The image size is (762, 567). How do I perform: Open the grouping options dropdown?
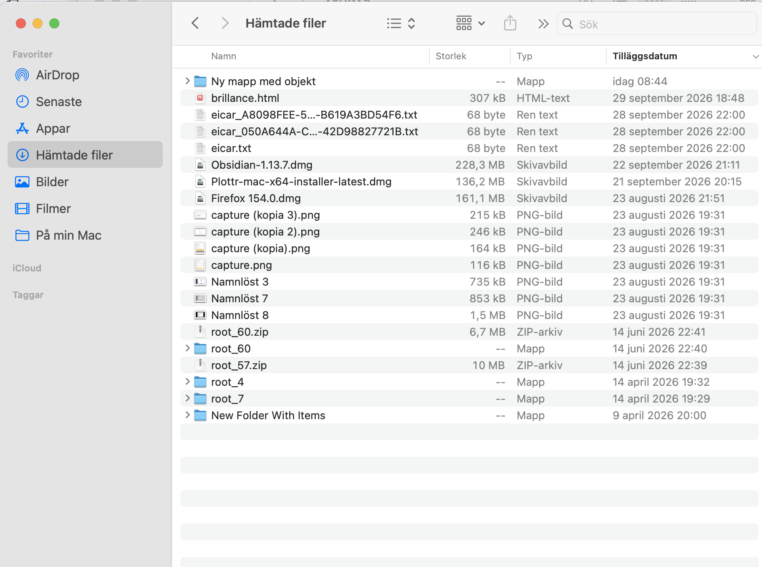(x=470, y=23)
